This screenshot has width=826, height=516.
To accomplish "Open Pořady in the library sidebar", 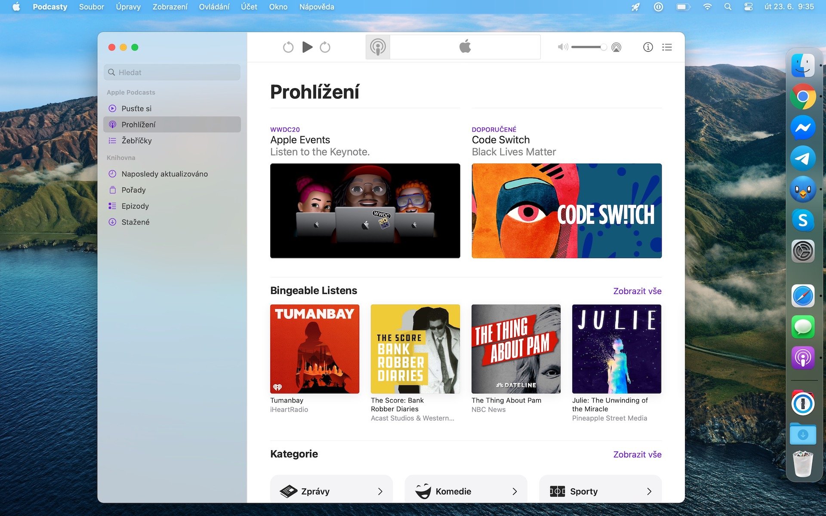I will pos(172,190).
